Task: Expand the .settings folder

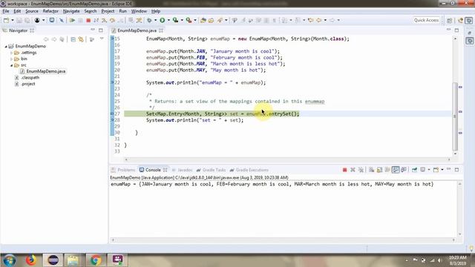Action: pyautogui.click(x=12, y=53)
